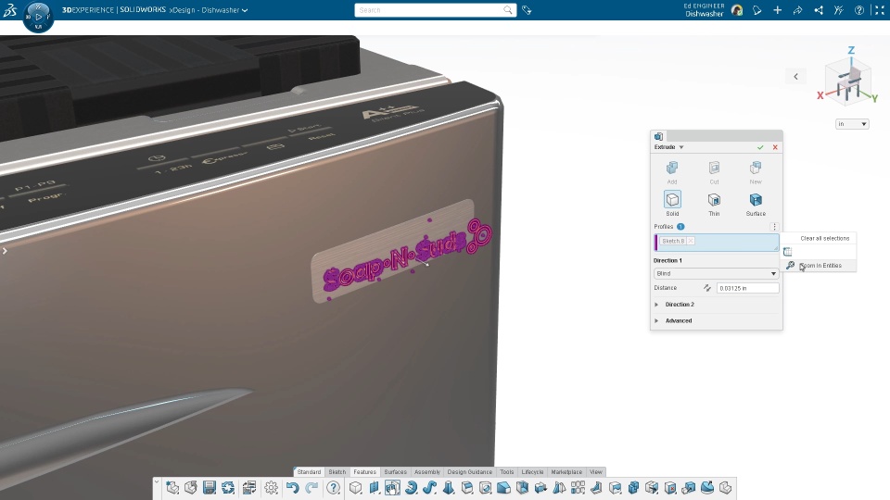Click the Save floppy disk icon
The height and width of the screenshot is (500, 890).
(x=210, y=488)
